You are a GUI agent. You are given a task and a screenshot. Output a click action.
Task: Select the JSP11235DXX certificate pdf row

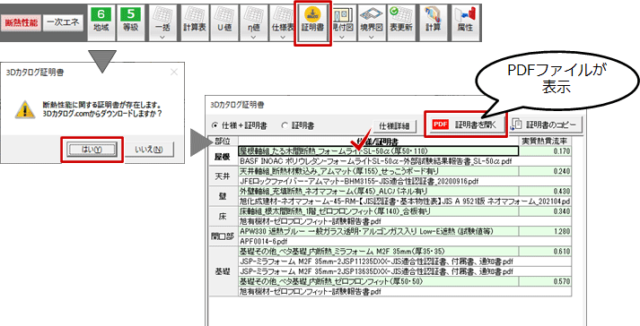[405, 262]
